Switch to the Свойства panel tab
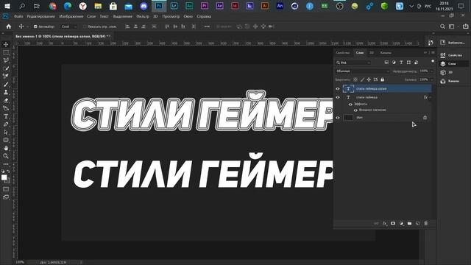The height and width of the screenshot is (265, 471). click(343, 52)
